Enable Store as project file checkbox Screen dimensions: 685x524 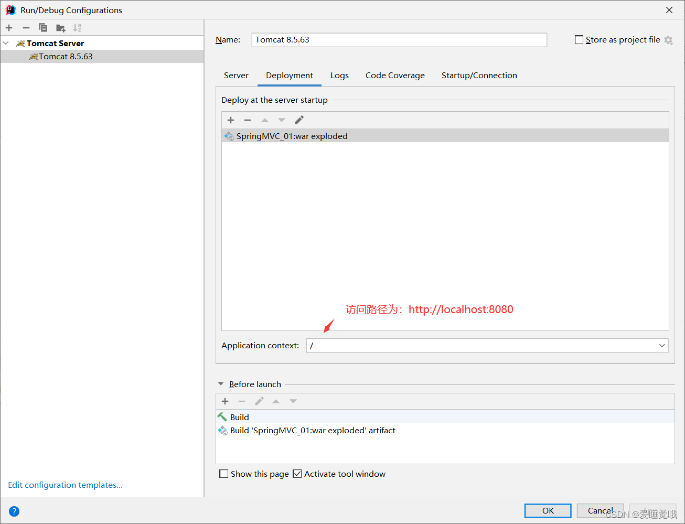coord(579,40)
